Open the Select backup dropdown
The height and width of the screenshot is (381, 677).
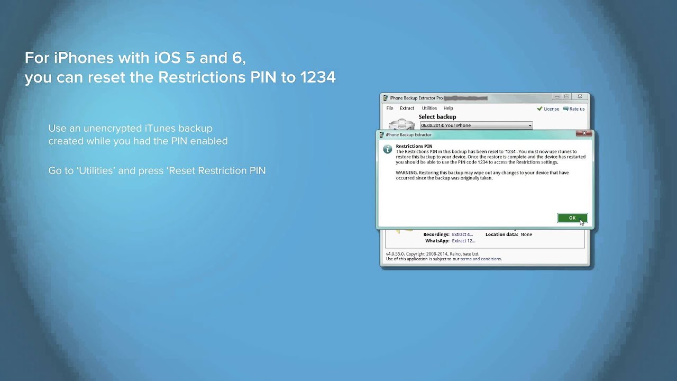[476, 125]
